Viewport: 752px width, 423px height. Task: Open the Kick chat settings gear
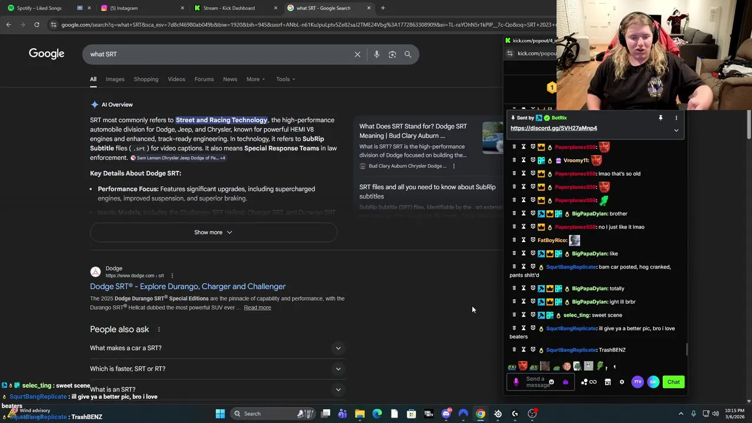(x=622, y=382)
